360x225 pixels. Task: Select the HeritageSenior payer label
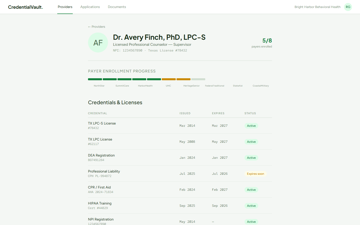pos(191,86)
